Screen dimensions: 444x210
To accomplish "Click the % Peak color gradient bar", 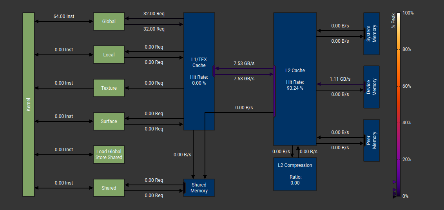I will pos(399,105).
